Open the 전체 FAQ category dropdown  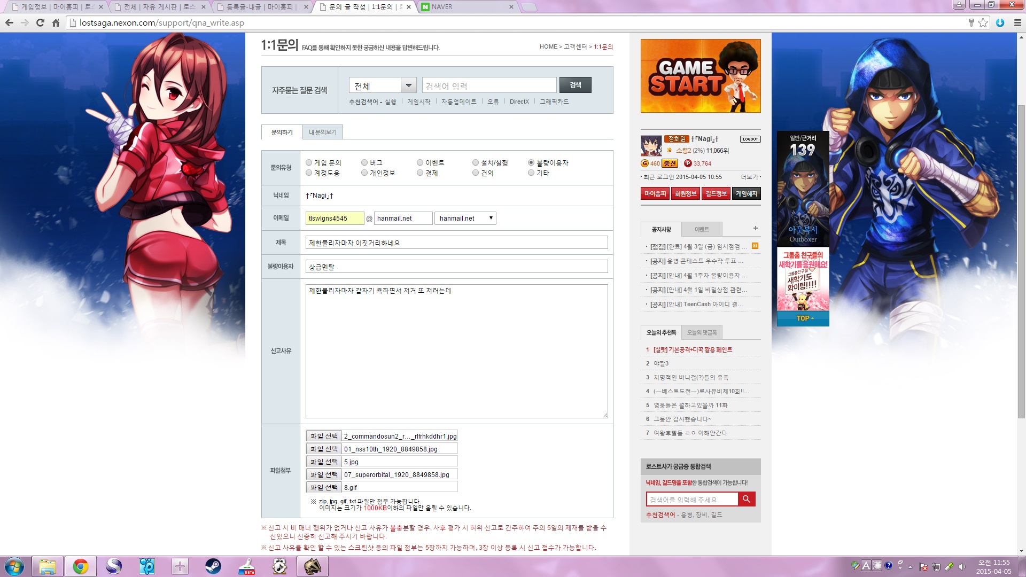click(x=383, y=85)
